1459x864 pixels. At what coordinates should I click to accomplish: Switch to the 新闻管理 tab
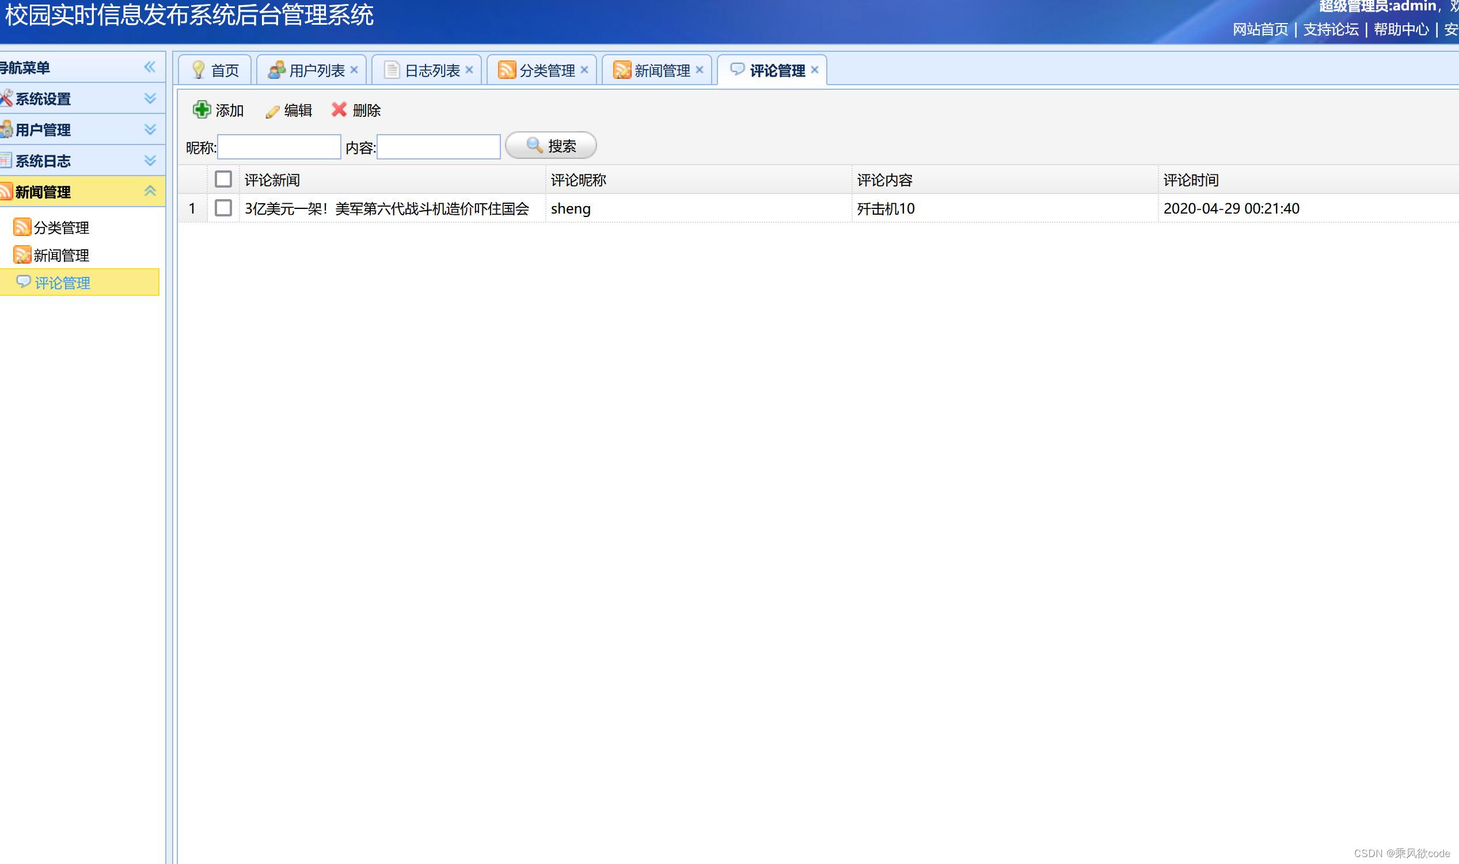click(661, 70)
